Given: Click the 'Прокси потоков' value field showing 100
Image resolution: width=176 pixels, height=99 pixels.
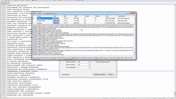Looking at the screenshot, I should tap(83, 65).
